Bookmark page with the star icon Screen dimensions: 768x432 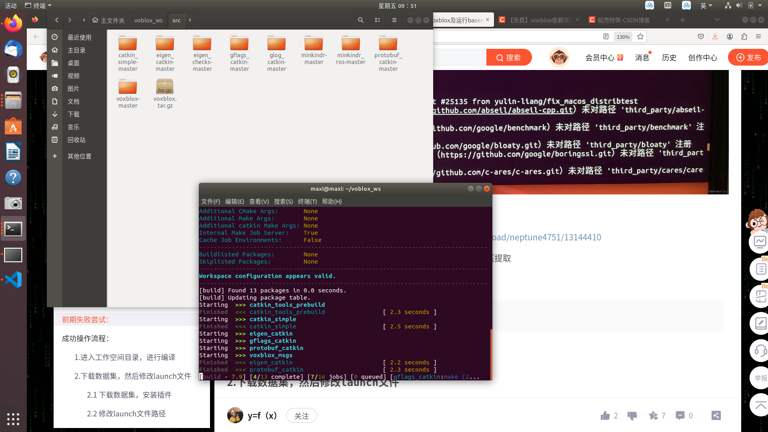640,36
